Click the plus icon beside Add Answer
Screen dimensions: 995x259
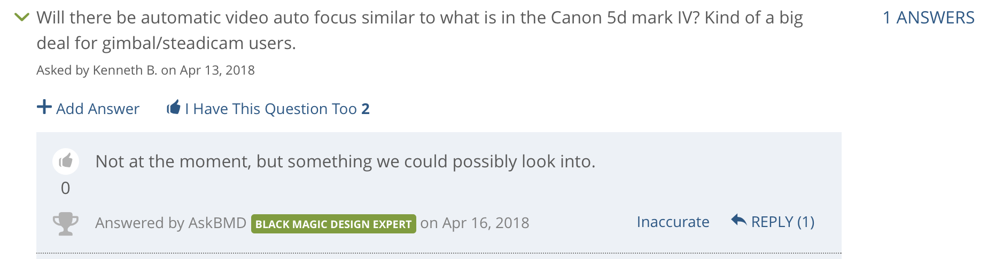[44, 108]
